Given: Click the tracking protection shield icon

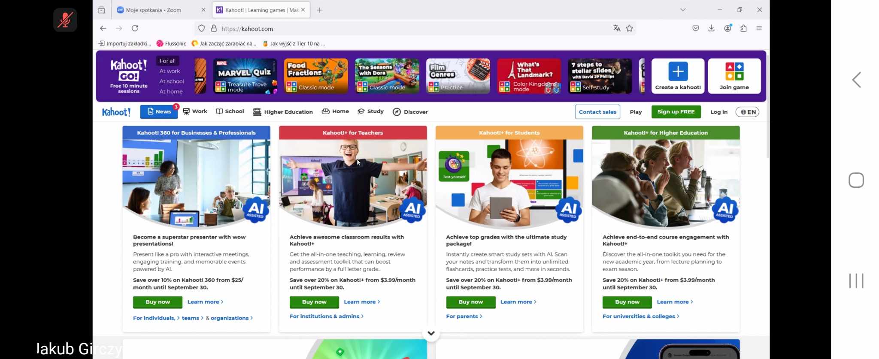Looking at the screenshot, I should click(x=201, y=29).
